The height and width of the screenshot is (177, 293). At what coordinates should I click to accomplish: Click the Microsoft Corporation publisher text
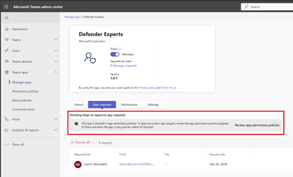[92, 41]
